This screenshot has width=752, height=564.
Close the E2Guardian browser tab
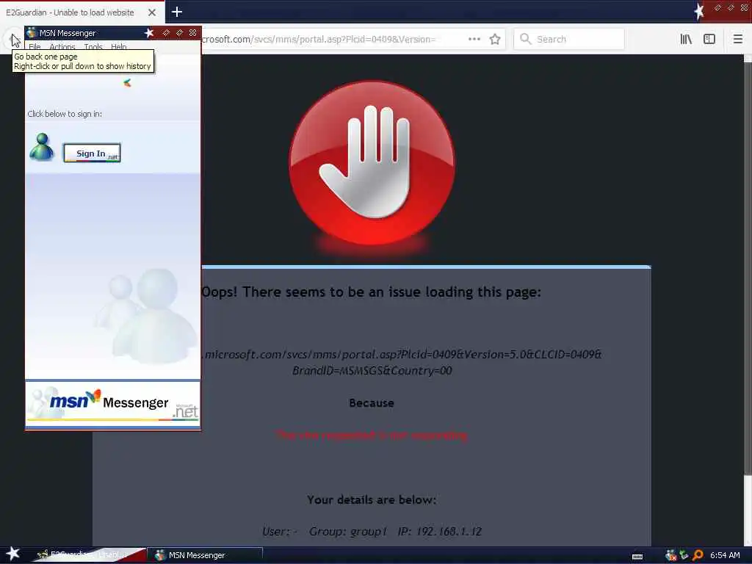(x=152, y=12)
